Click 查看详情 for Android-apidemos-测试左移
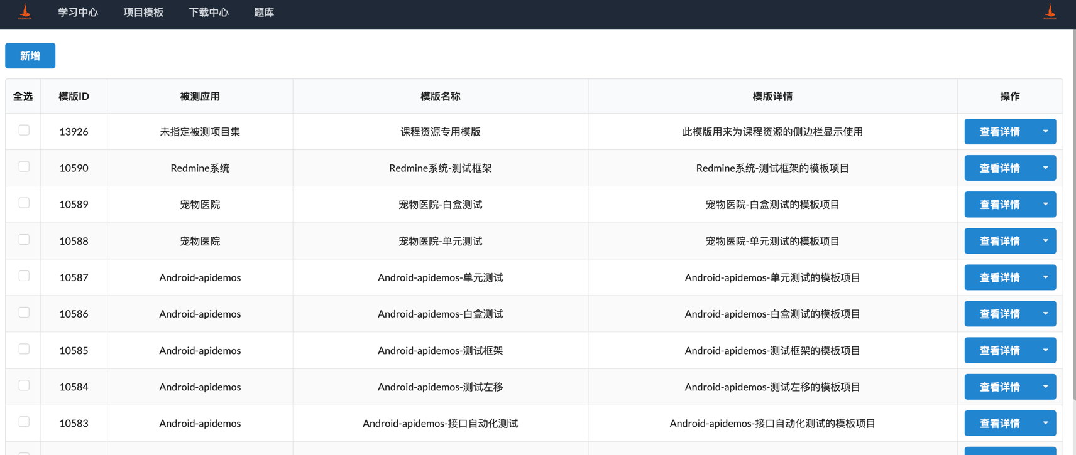The width and height of the screenshot is (1076, 455). pos(999,387)
